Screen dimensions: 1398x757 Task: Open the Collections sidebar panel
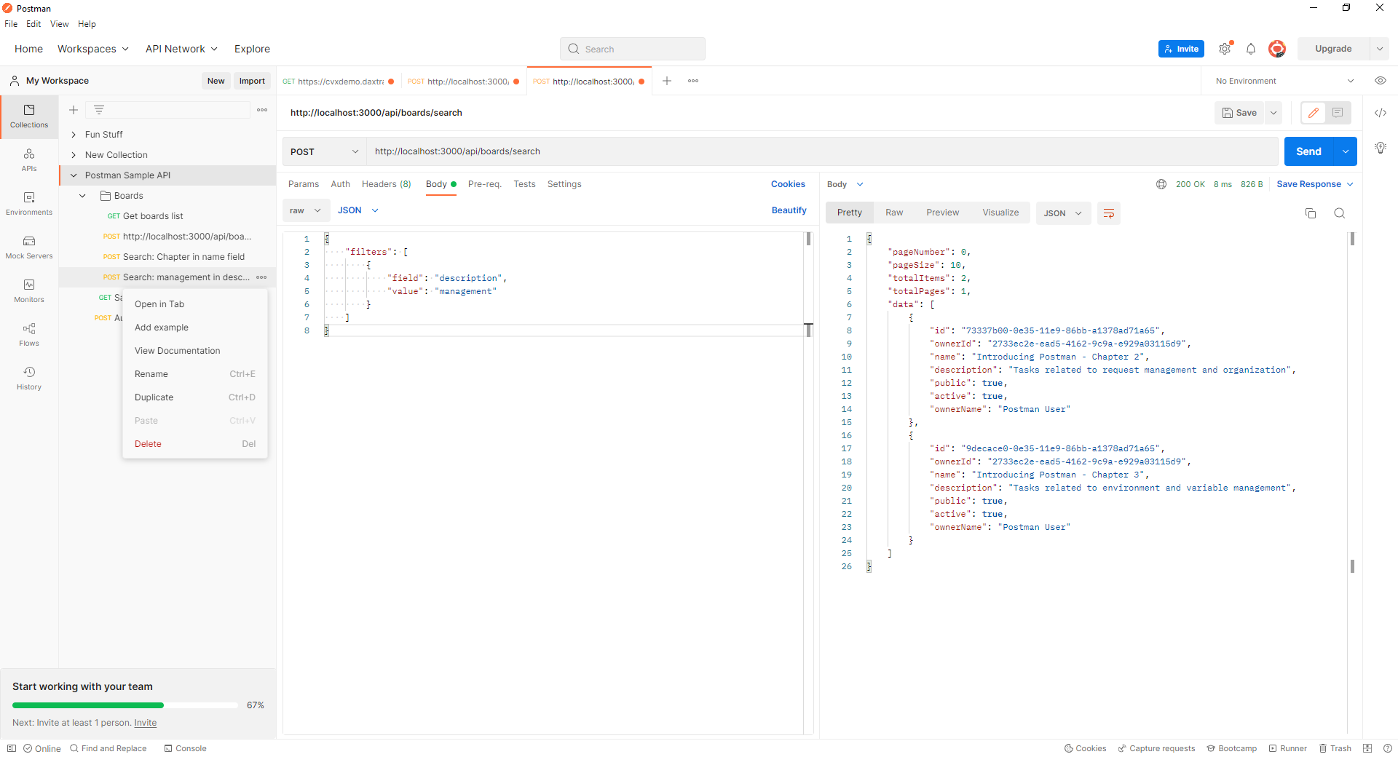pyautogui.click(x=29, y=116)
